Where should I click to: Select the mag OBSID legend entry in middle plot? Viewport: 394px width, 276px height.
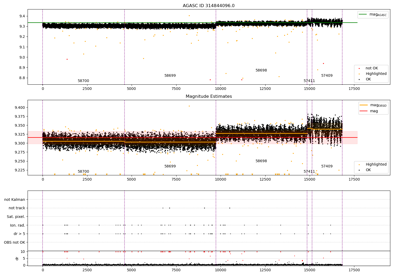[x=373, y=105]
